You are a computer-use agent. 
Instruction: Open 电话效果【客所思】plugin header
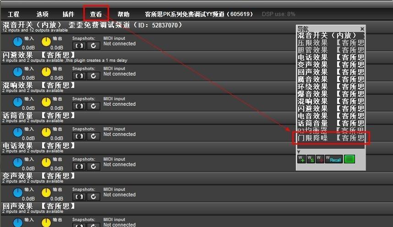[x=38, y=146]
